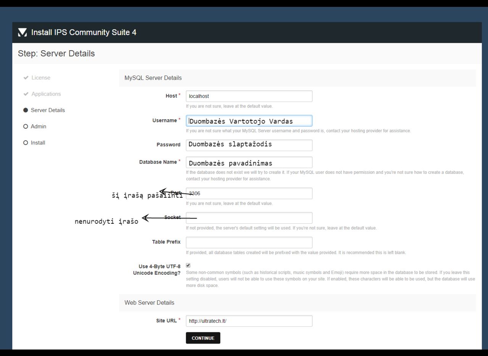Click Table Prefix hint about prefixed tables
Viewport: 488px width, 356px height.
click(x=296, y=252)
